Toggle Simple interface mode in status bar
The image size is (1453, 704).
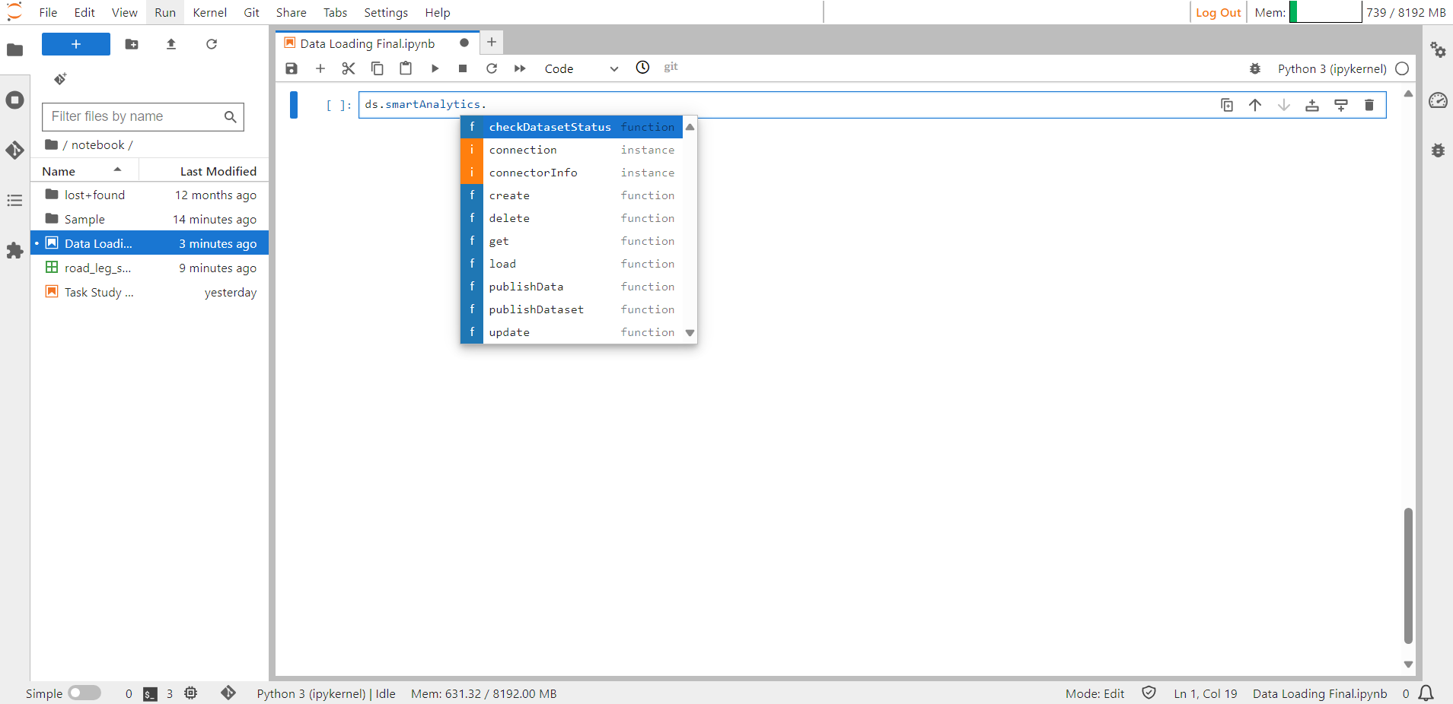pos(84,693)
